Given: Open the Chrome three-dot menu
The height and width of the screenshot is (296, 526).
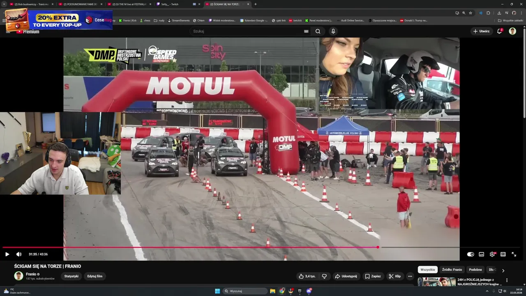Looking at the screenshot, I should pyautogui.click(x=521, y=13).
